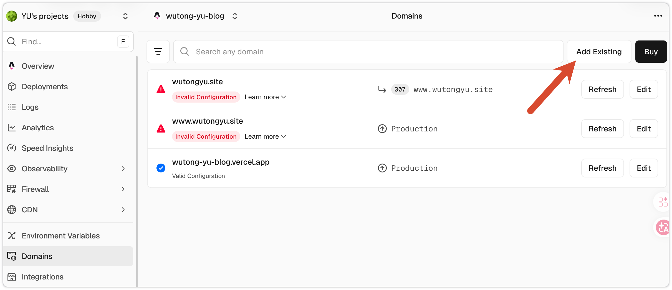Click the Firewall brick wall icon

(12, 189)
